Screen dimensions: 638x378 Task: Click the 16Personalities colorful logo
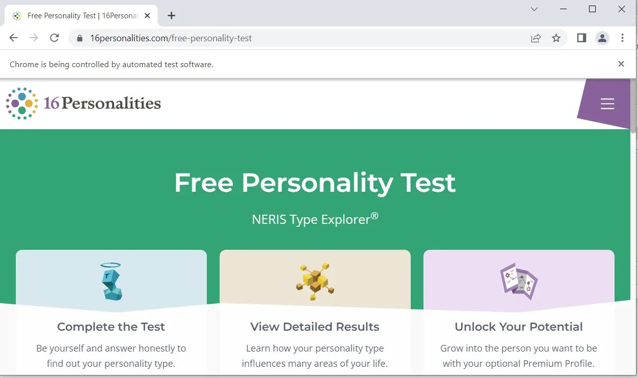tap(21, 103)
